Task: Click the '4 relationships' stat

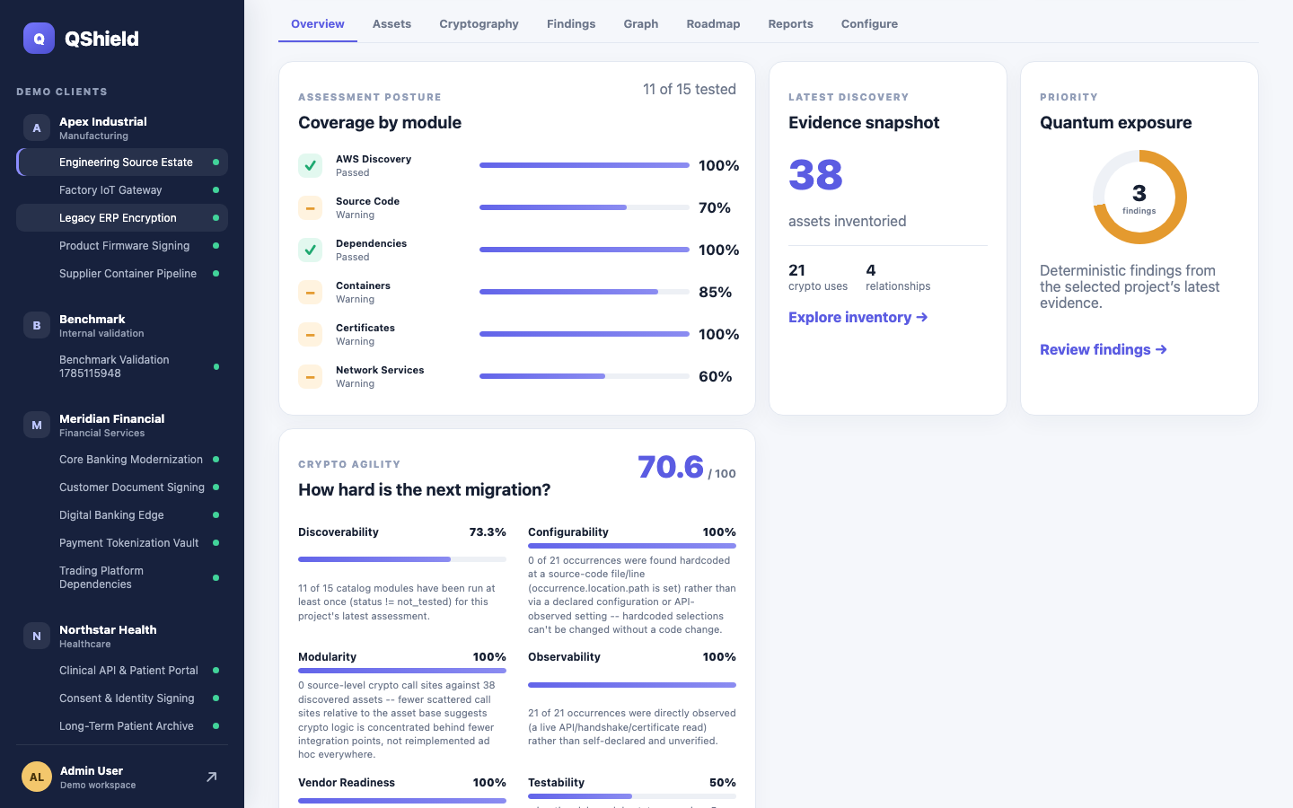Action: click(x=898, y=277)
